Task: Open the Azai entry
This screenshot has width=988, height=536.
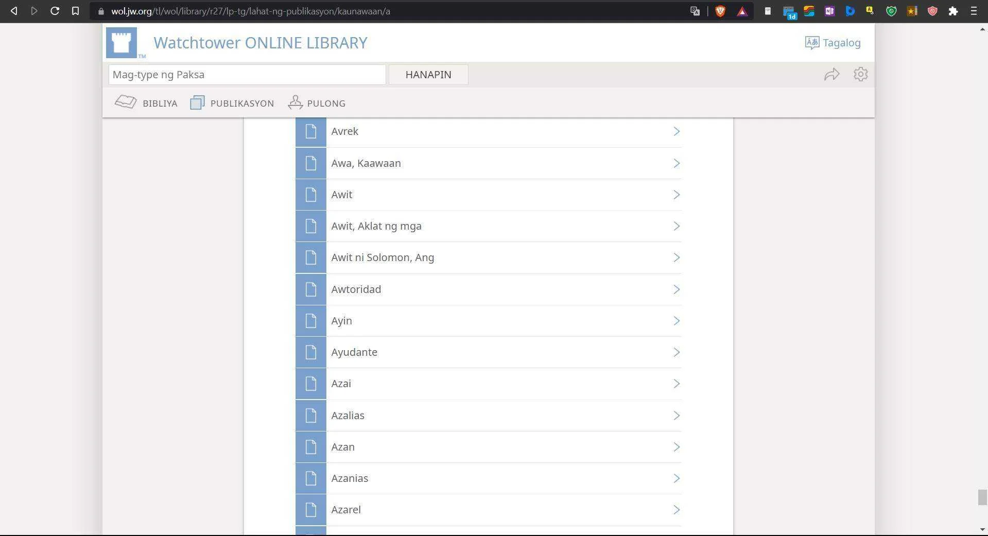Action: click(489, 384)
